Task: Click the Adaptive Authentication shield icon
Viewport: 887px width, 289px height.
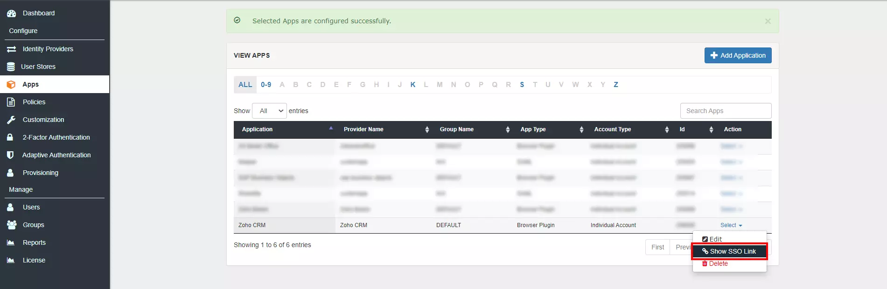Action: pos(10,155)
